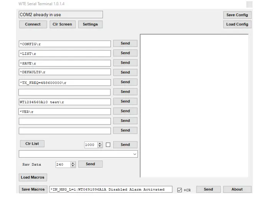The width and height of the screenshot is (264, 199).
Task: Tick the repeat checkbox beside the 1000 interval
Action: (x=108, y=145)
